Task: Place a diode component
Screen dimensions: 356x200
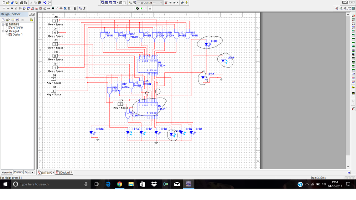Action: pyautogui.click(x=12, y=9)
